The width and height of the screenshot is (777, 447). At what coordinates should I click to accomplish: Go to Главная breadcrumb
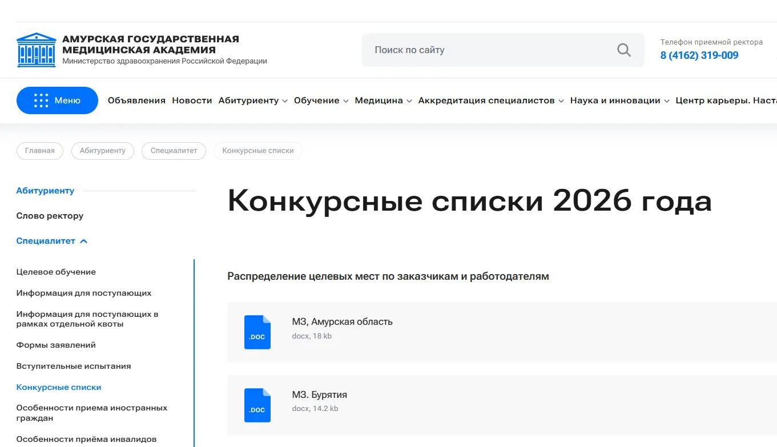coord(40,151)
